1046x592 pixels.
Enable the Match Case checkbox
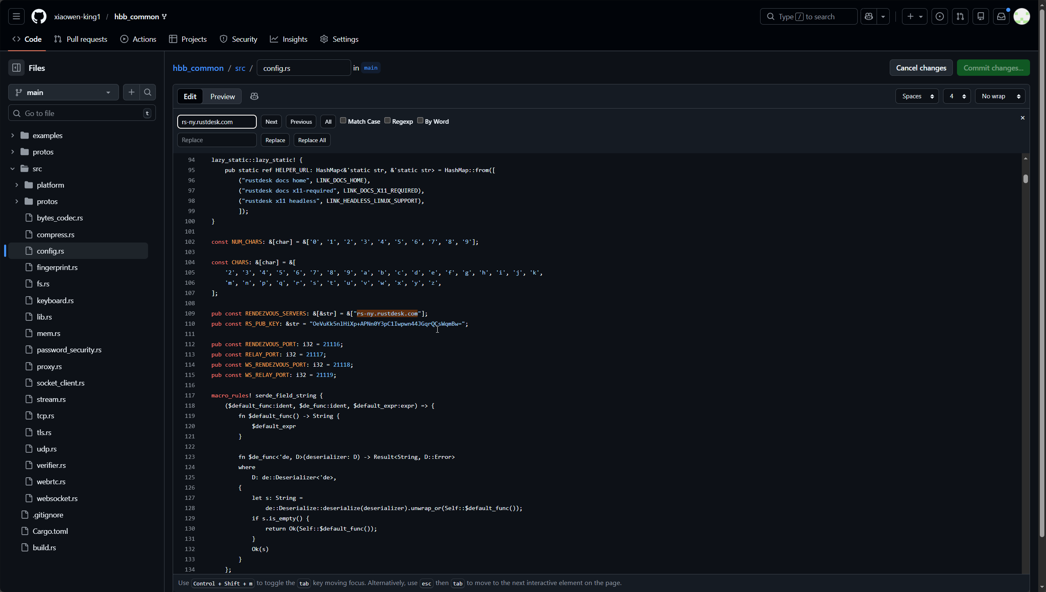(343, 120)
